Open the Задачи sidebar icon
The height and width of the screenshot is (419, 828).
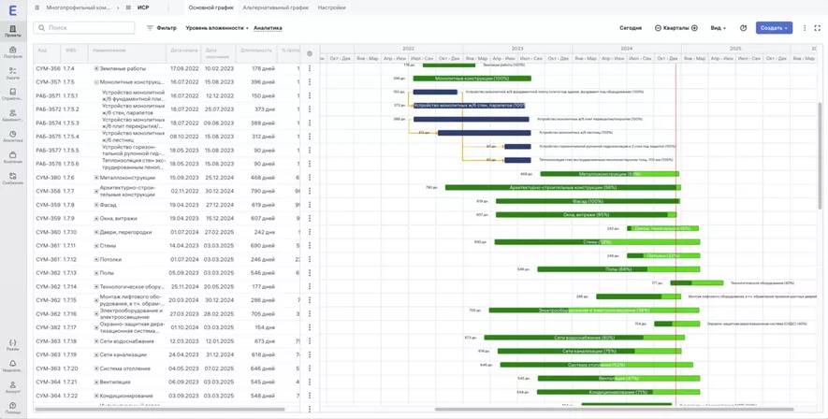pos(12,73)
